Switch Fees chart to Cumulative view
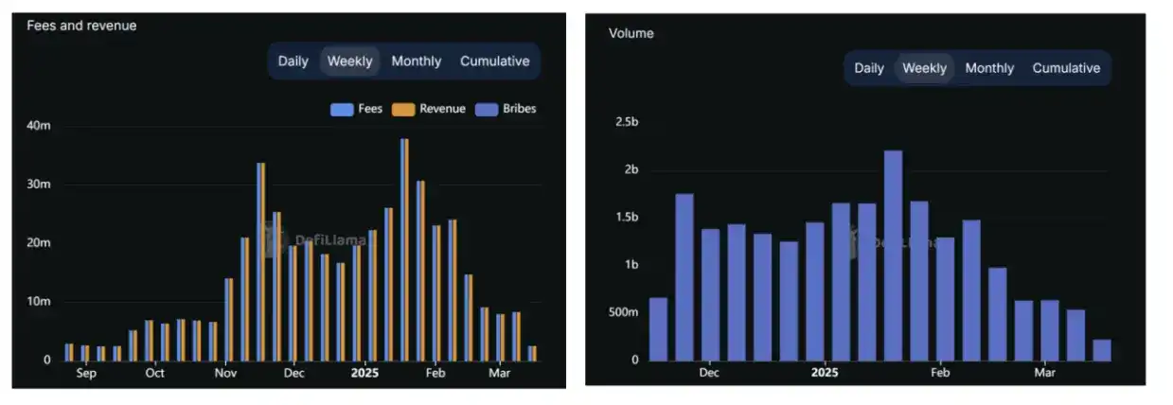This screenshot has width=1173, height=405. [494, 62]
